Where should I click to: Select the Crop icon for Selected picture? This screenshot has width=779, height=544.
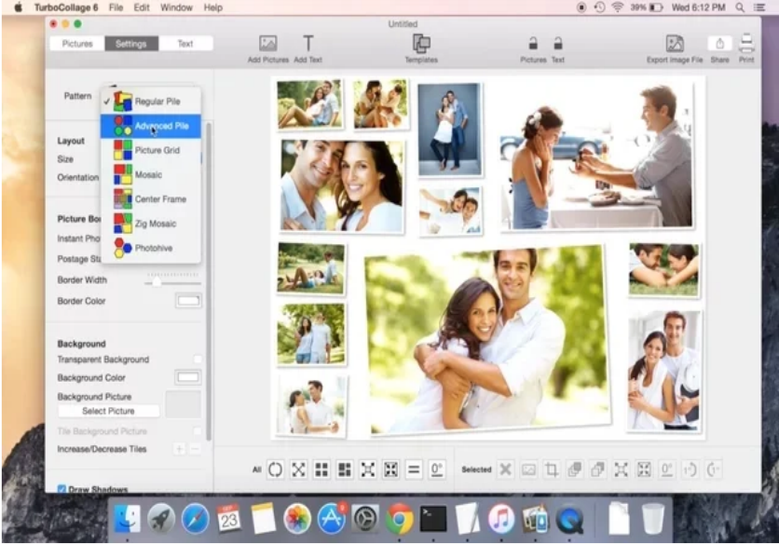coord(552,469)
